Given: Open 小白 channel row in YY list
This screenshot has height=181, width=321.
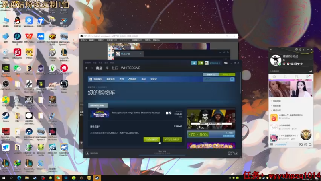Looking at the screenshot, I should tap(291, 127).
